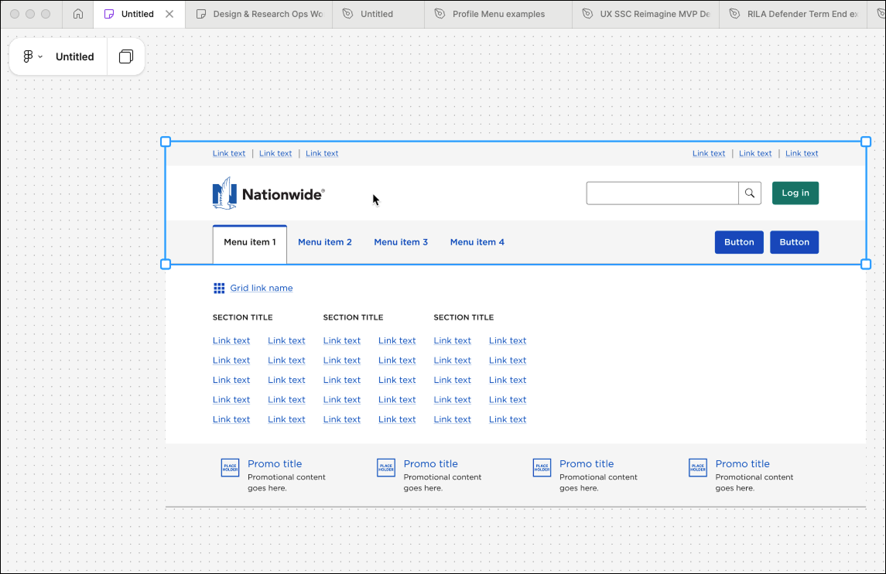Open the Grid link name link
Image resolution: width=886 pixels, height=574 pixels.
(x=261, y=288)
